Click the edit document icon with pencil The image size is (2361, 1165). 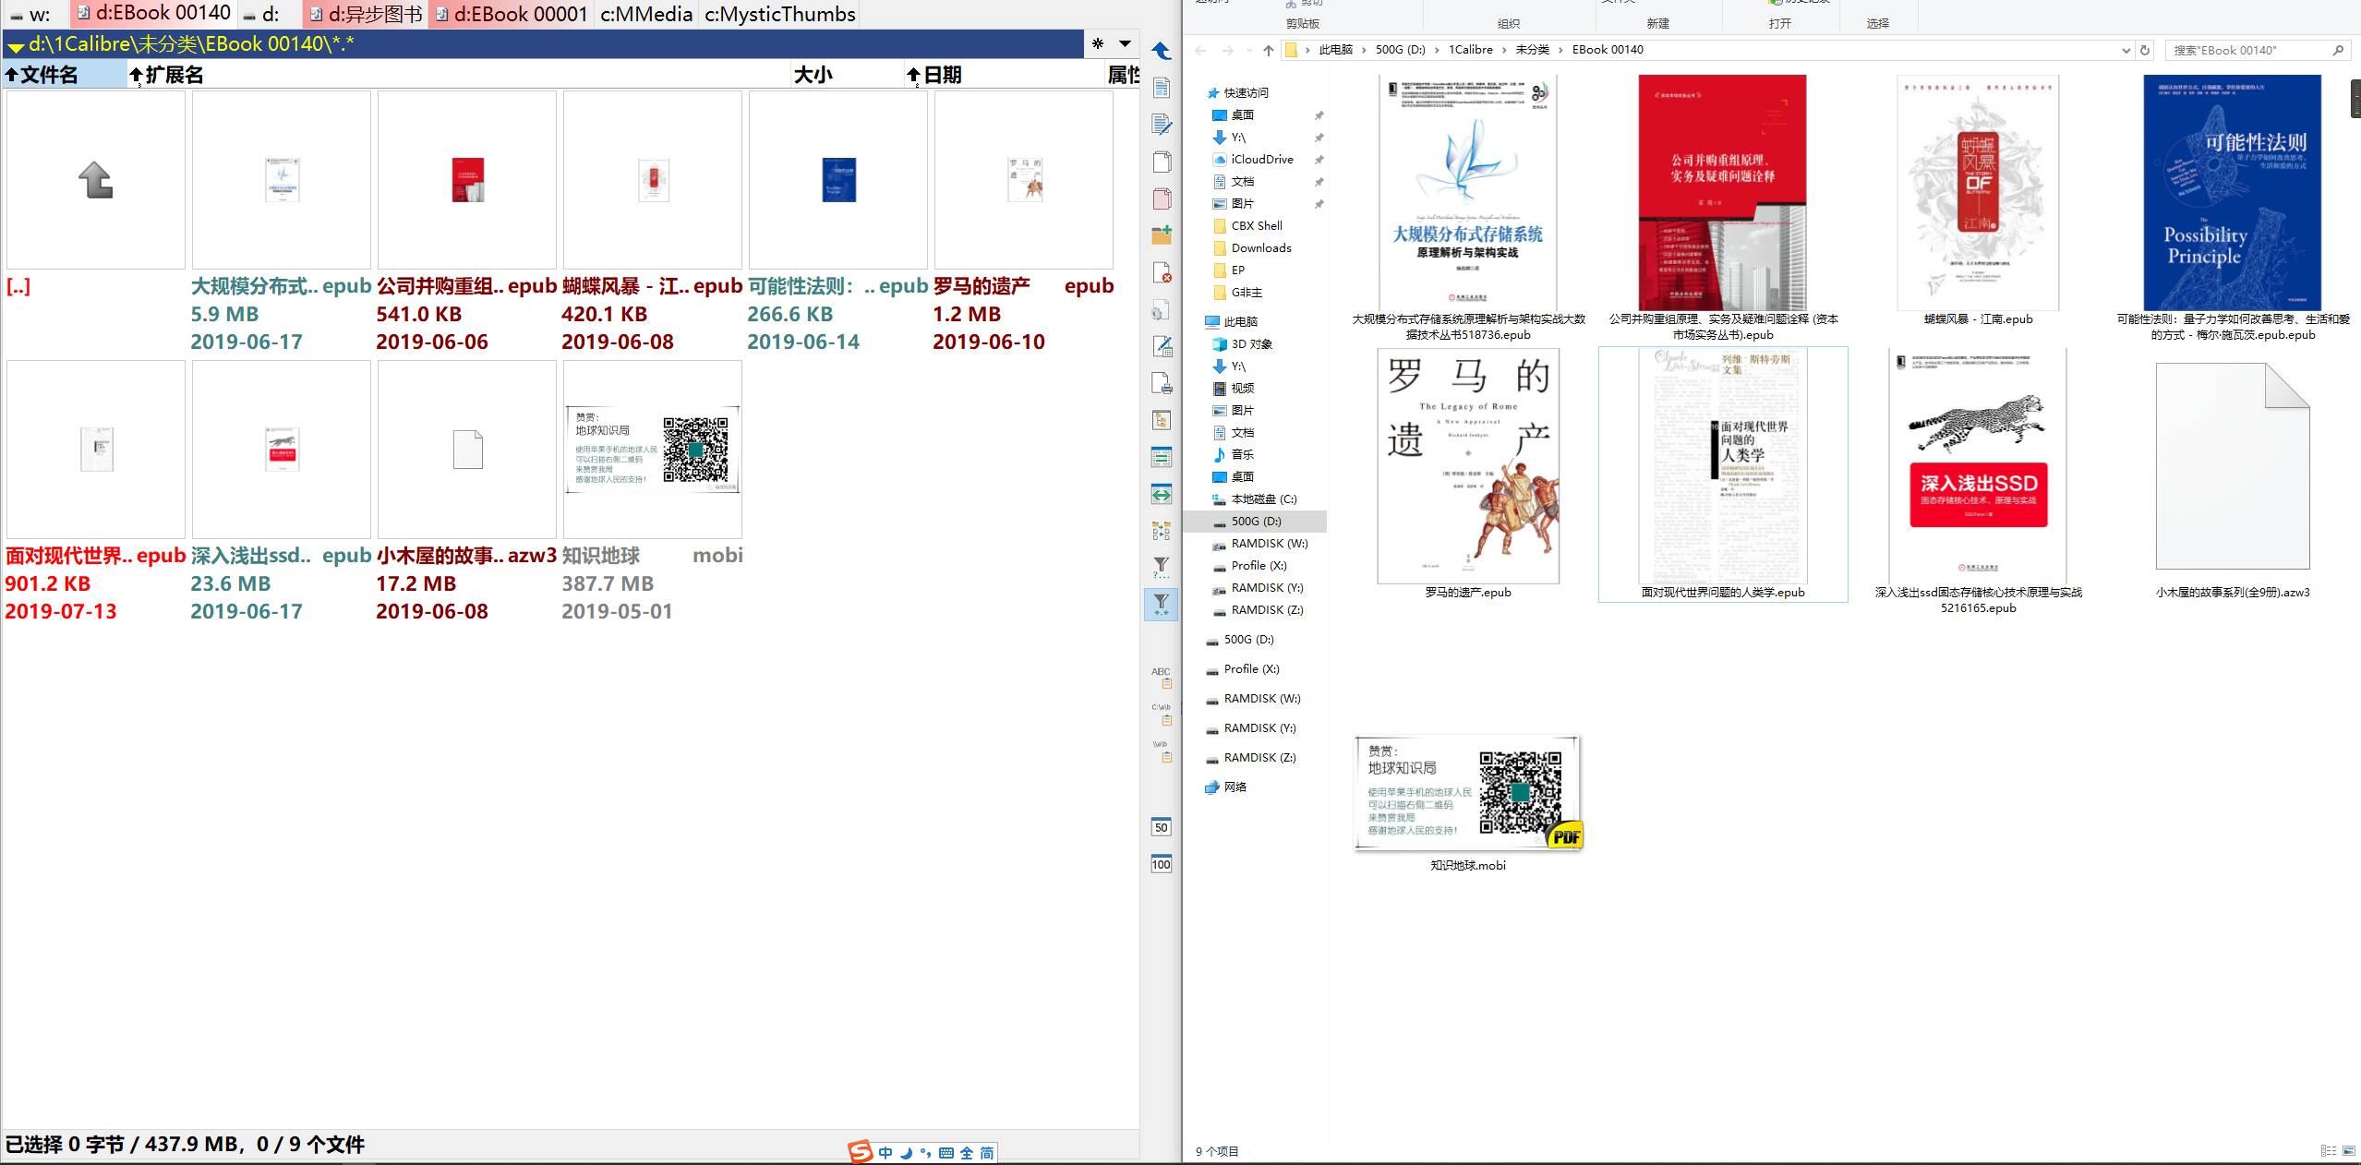pyautogui.click(x=1162, y=125)
